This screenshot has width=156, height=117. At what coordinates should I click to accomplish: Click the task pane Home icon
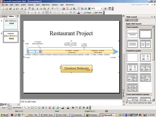click(136, 20)
